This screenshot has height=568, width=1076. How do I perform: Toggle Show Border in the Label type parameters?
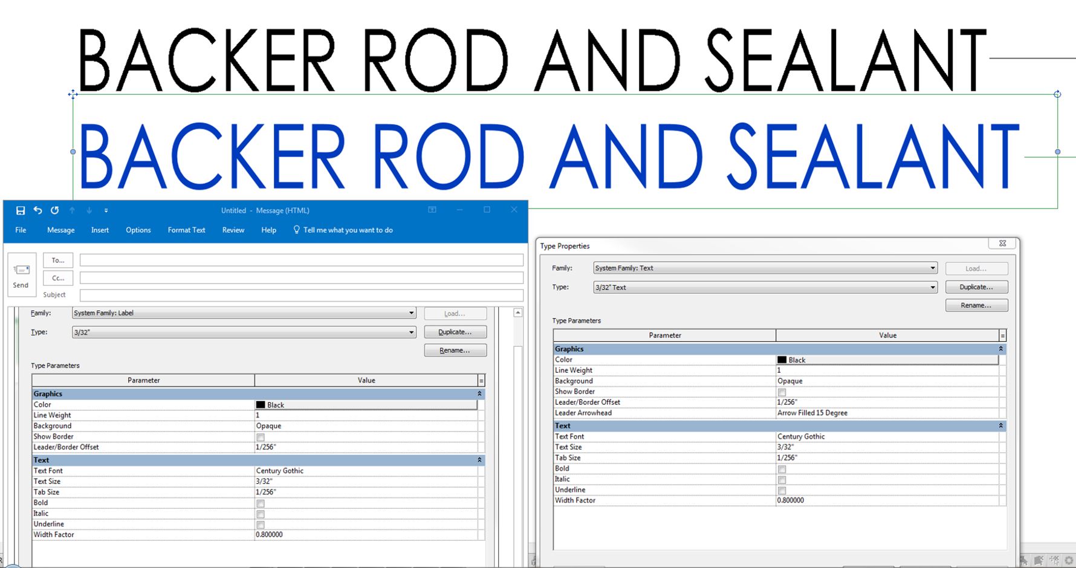261,437
